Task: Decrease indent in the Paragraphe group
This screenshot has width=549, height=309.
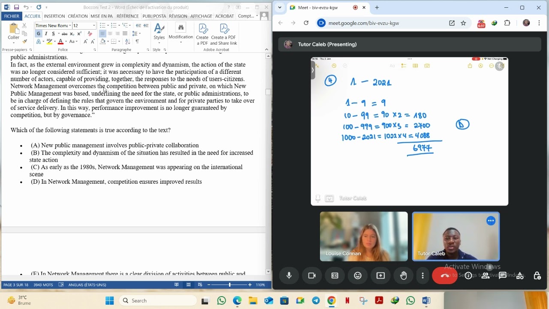Action: click(x=139, y=26)
